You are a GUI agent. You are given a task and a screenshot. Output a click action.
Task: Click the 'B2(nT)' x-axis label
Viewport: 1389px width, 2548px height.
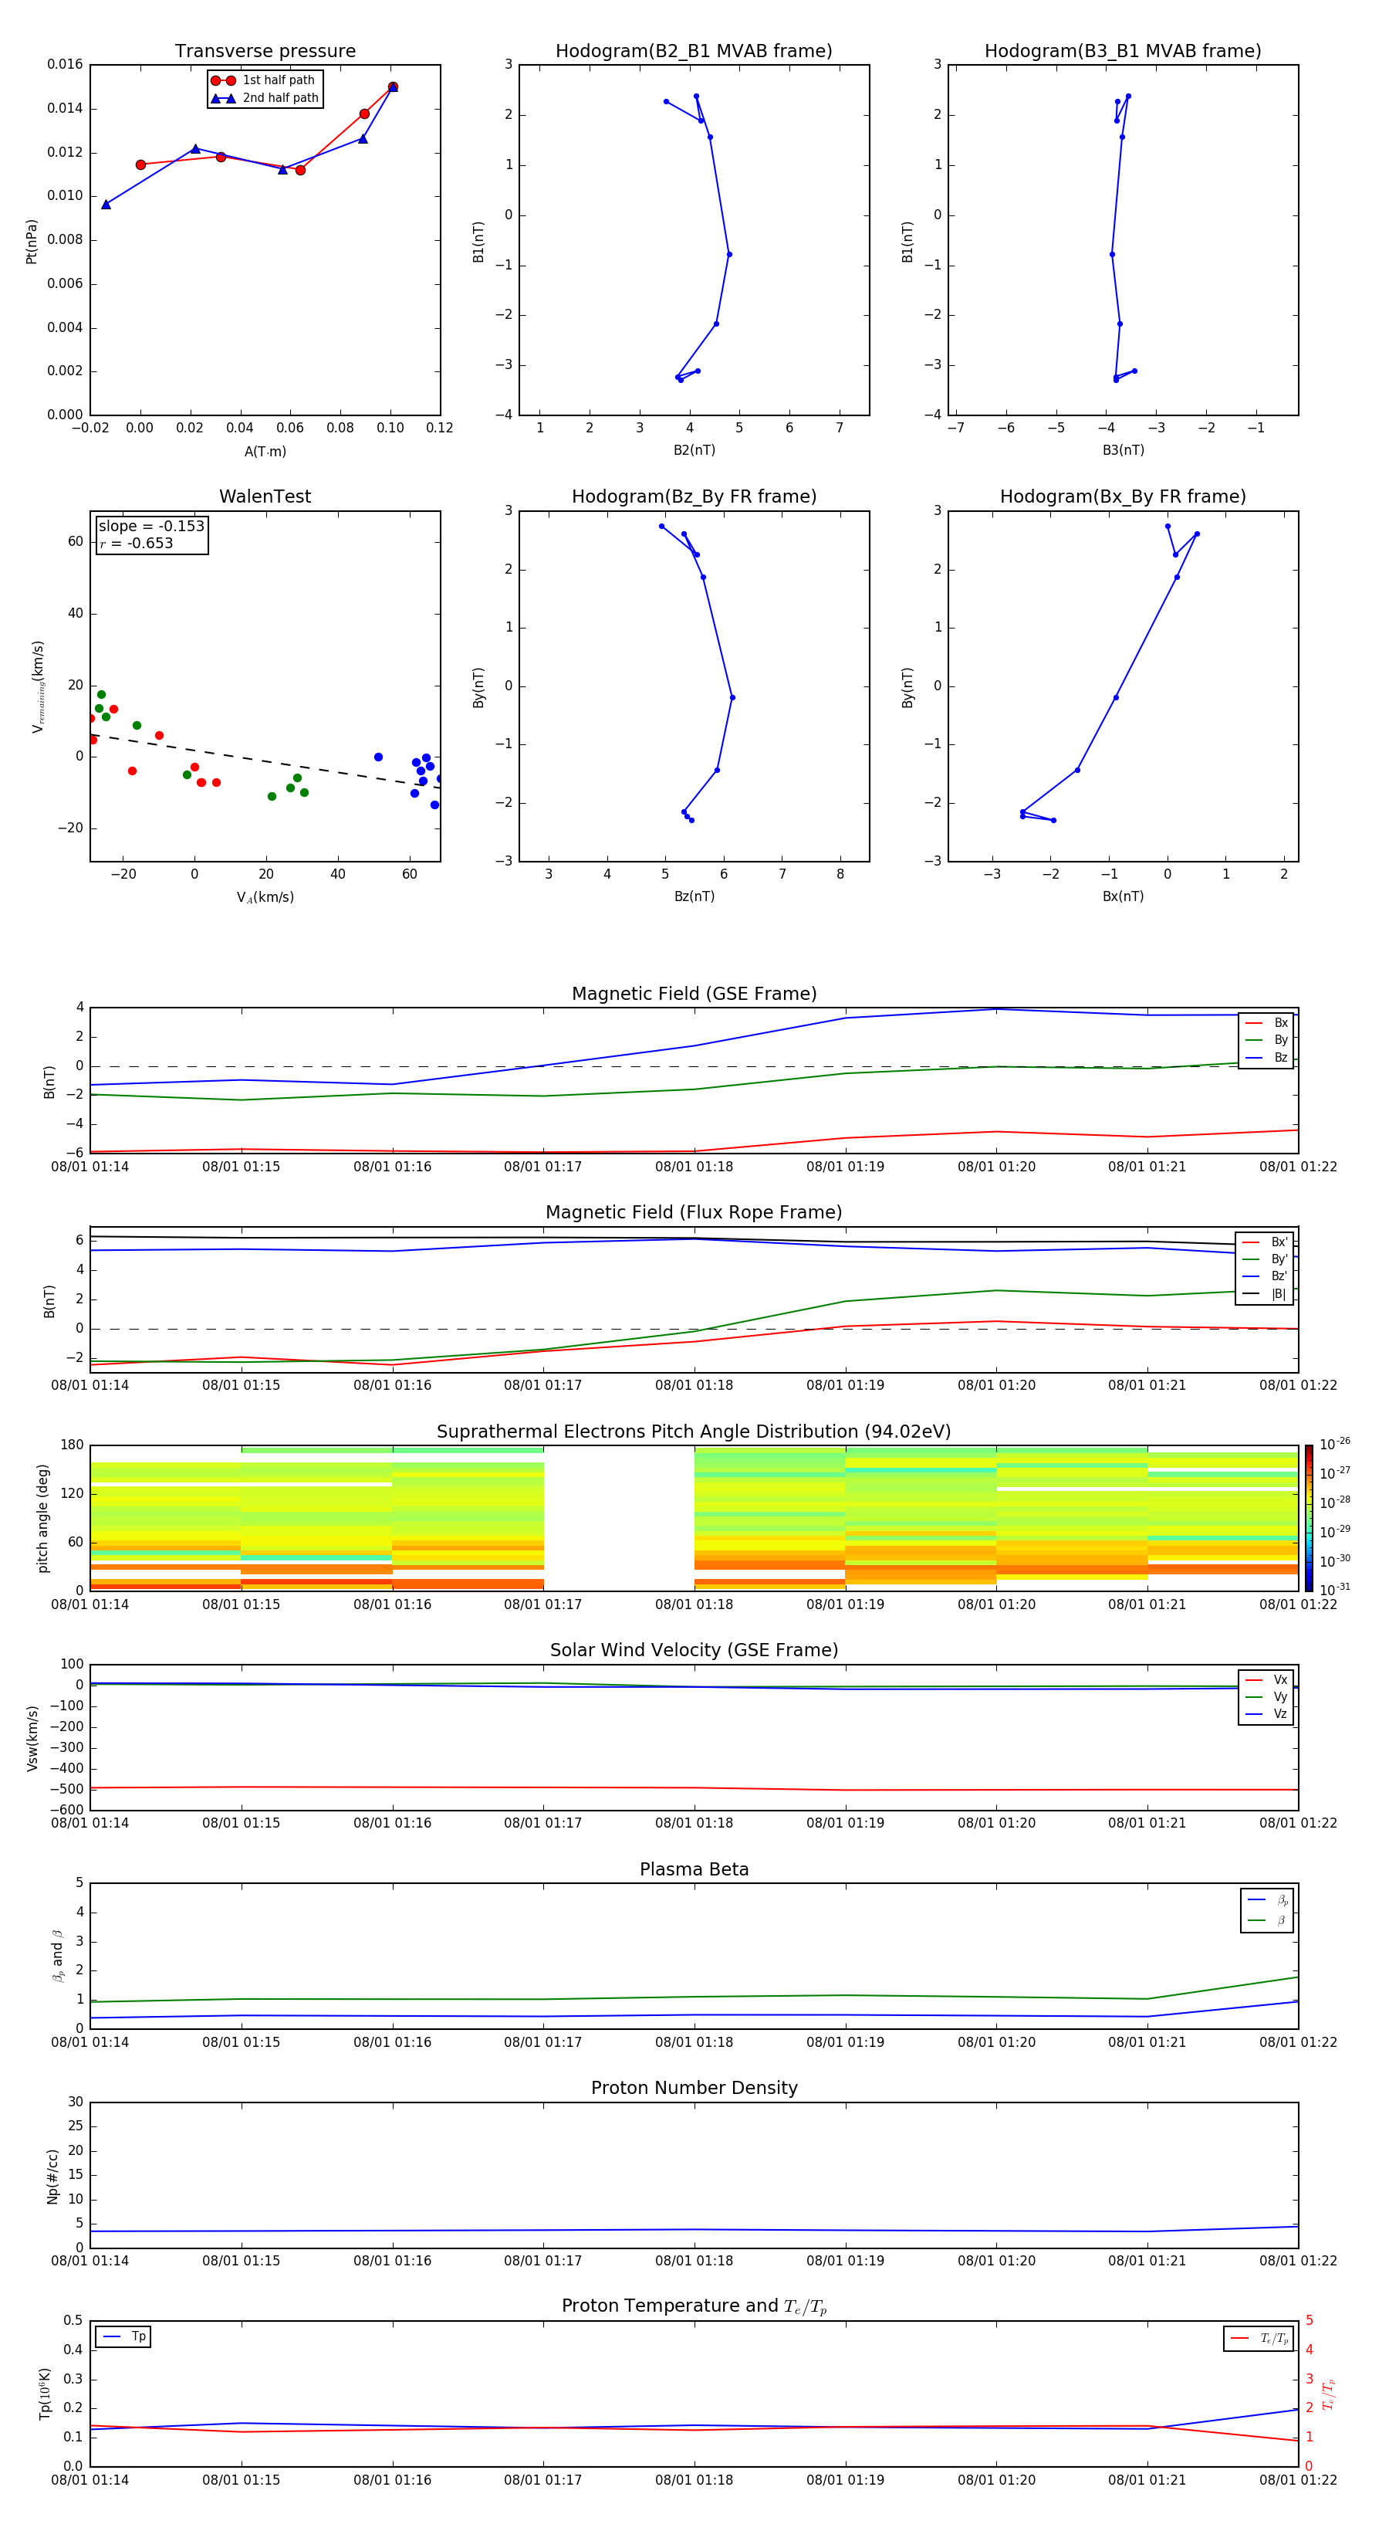click(x=694, y=450)
